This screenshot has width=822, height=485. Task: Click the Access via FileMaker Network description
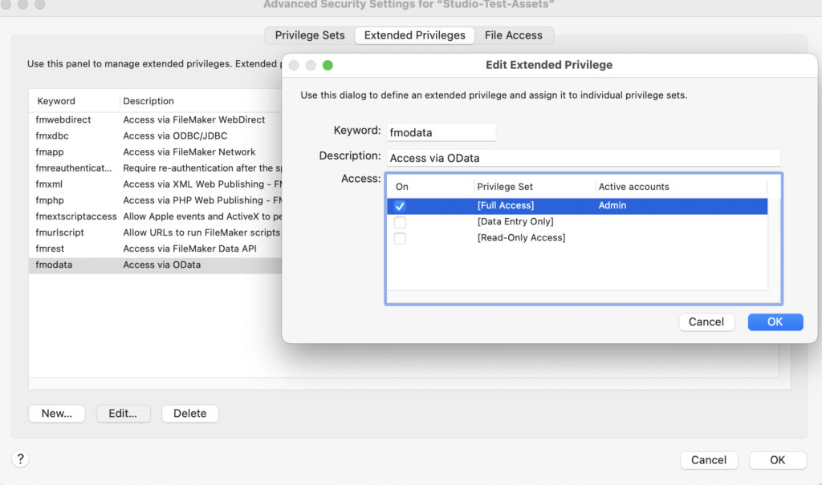[x=189, y=152]
